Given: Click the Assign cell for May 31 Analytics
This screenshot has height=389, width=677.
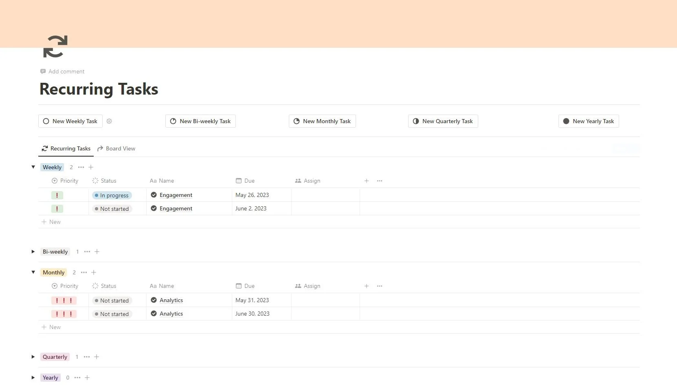Looking at the screenshot, I should 325,300.
